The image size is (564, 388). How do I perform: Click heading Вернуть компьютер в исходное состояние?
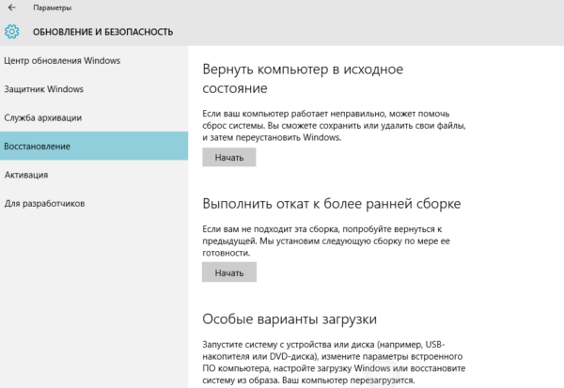(303, 78)
